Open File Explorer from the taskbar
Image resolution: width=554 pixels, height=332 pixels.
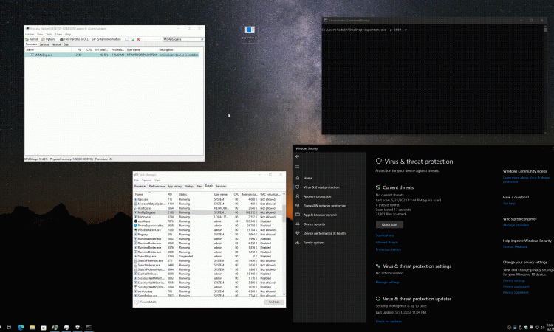(33, 328)
